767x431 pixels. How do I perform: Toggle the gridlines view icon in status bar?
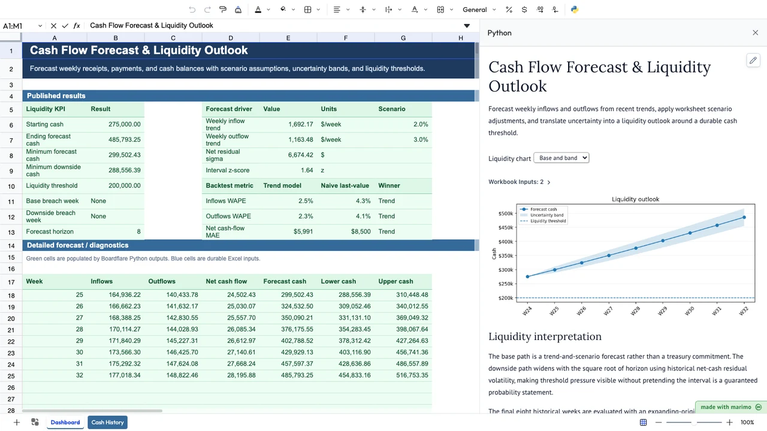[x=643, y=423]
